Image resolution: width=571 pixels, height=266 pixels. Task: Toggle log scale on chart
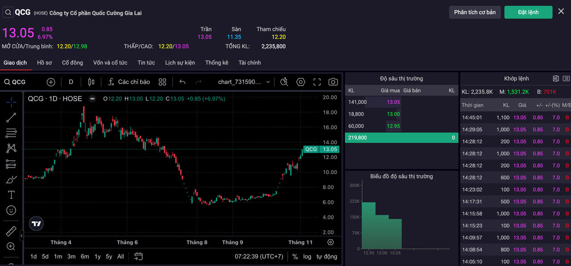tap(307, 257)
